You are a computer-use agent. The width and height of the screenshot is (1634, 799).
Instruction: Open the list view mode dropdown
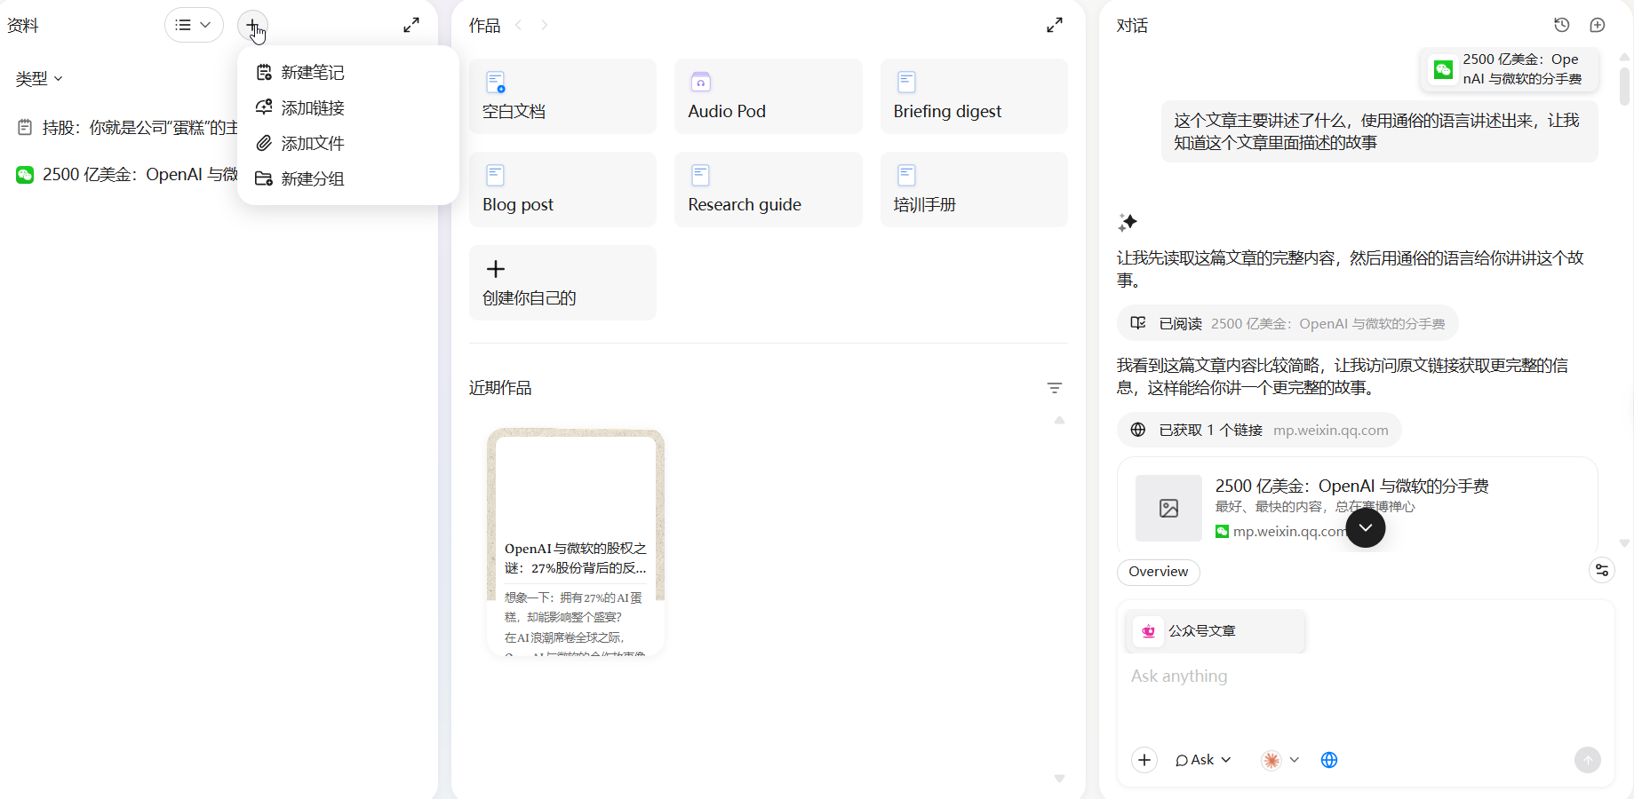(x=194, y=25)
